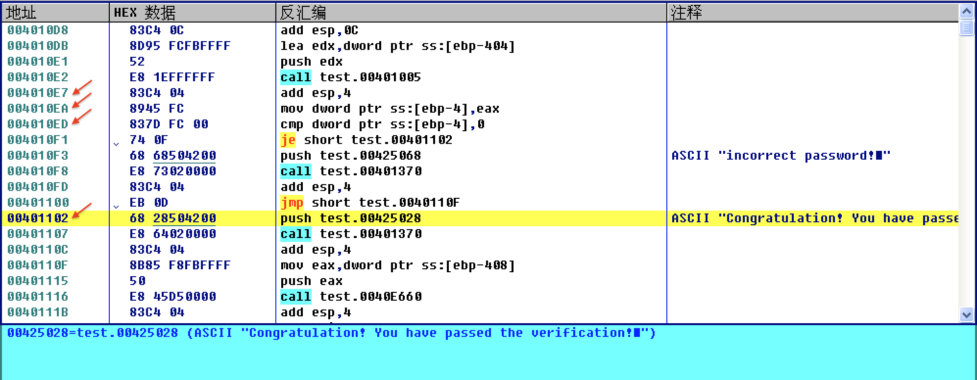Select address 00401115
The image size is (977, 380).
pyautogui.click(x=38, y=281)
